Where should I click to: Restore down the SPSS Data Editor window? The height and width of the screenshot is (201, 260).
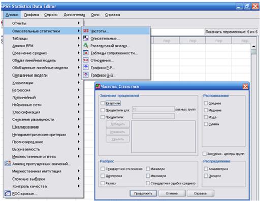[x=247, y=7]
